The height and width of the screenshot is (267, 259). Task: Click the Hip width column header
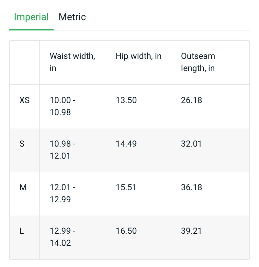click(139, 56)
